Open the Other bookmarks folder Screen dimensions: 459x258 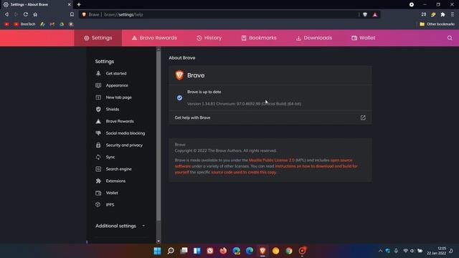point(437,24)
